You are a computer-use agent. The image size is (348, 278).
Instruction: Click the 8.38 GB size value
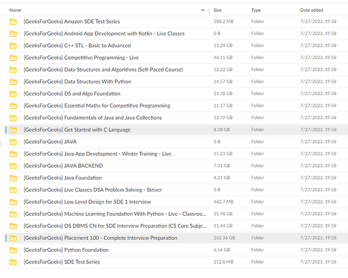point(222,130)
